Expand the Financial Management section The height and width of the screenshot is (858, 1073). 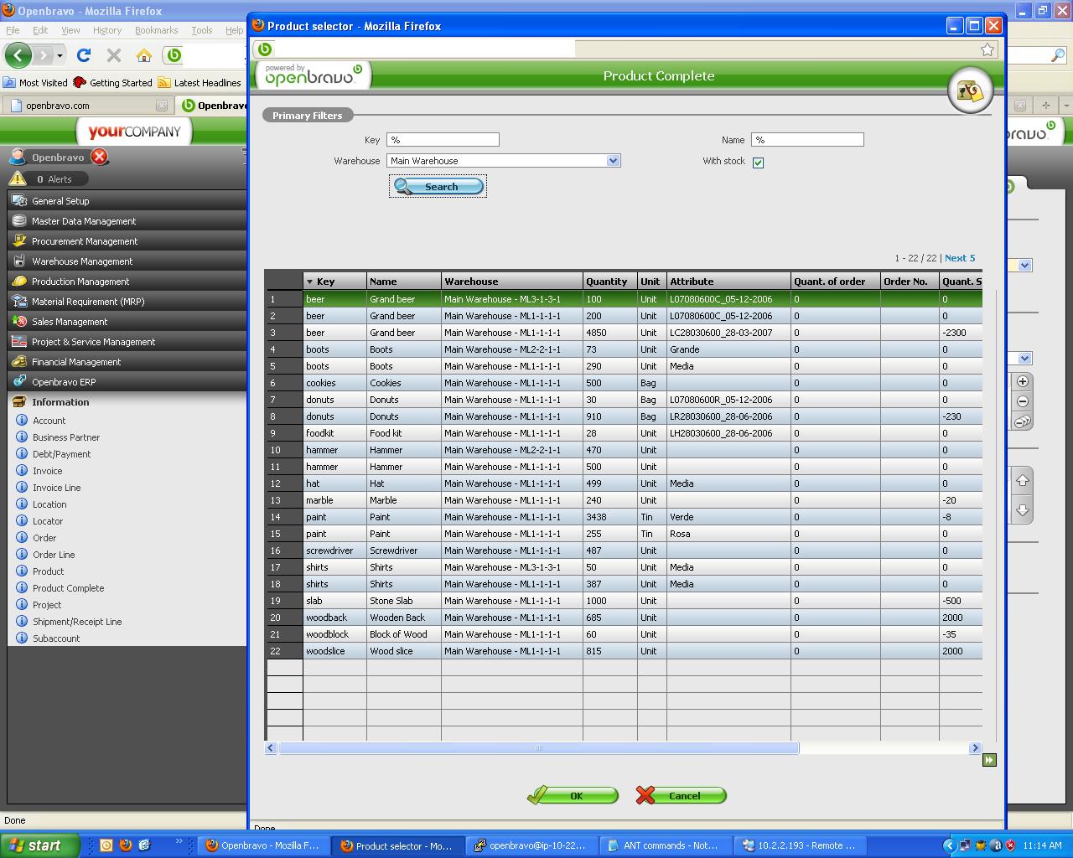(x=76, y=362)
